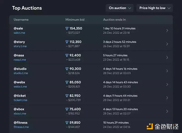Click the TON icon beside 59,850 bid
The width and height of the screenshot is (182, 133).
(67, 123)
